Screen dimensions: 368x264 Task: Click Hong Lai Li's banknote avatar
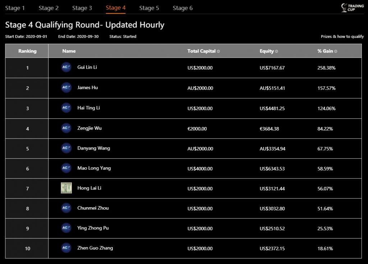(x=66, y=188)
